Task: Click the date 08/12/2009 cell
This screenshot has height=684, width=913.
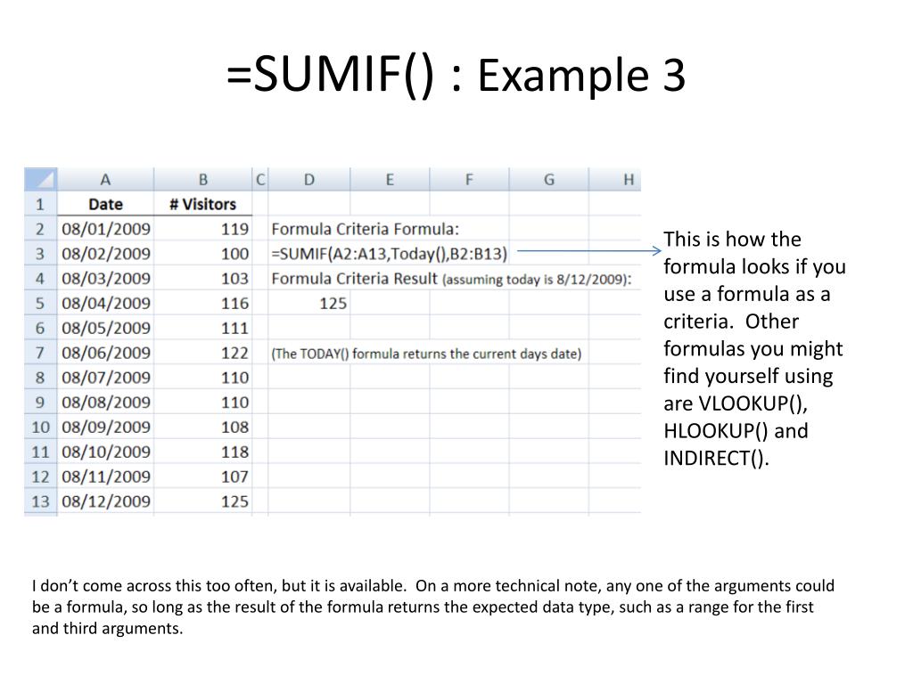Action: [x=106, y=501]
